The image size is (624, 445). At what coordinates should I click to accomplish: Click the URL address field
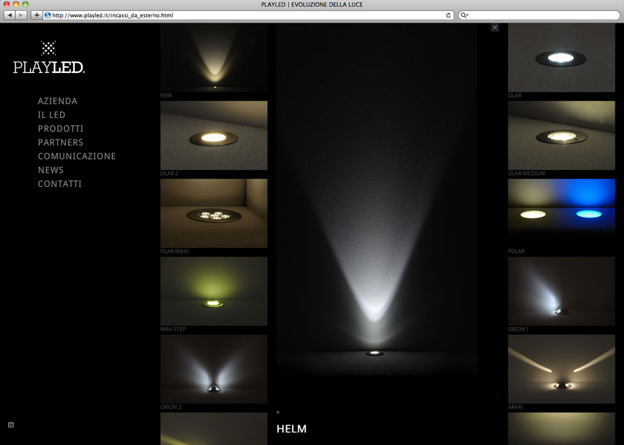tap(248, 15)
